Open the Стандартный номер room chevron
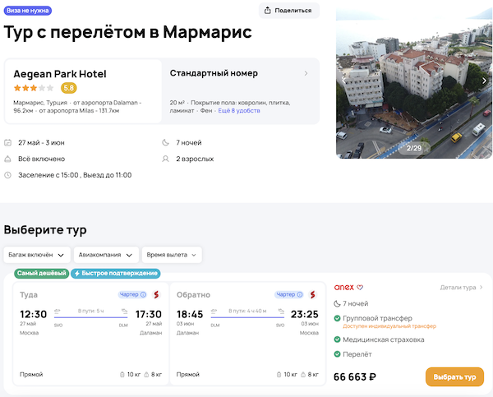The image size is (493, 397). point(306,73)
